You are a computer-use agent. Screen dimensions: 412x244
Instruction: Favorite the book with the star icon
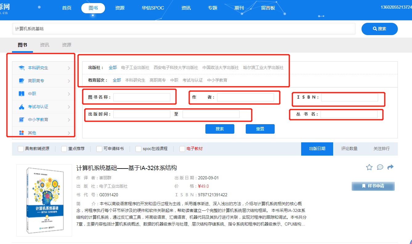click(369, 167)
